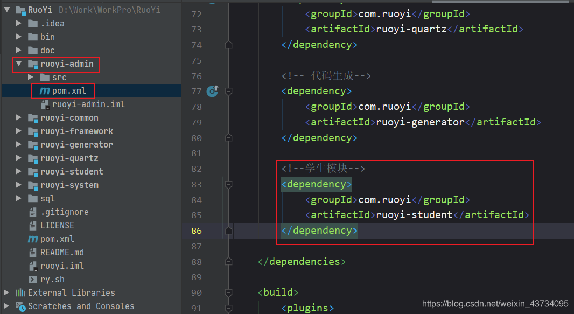Fold the dependency block ending at line 74
574x314 pixels.
click(x=228, y=45)
